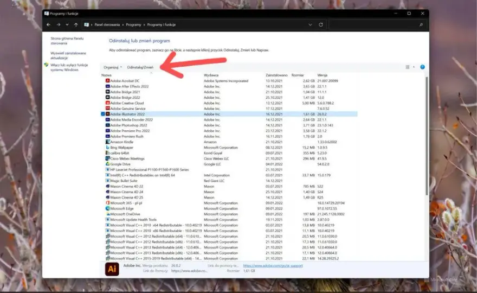The width and height of the screenshot is (477, 293).
Task: Sort by the Wydawca column header
Action: 211,75
